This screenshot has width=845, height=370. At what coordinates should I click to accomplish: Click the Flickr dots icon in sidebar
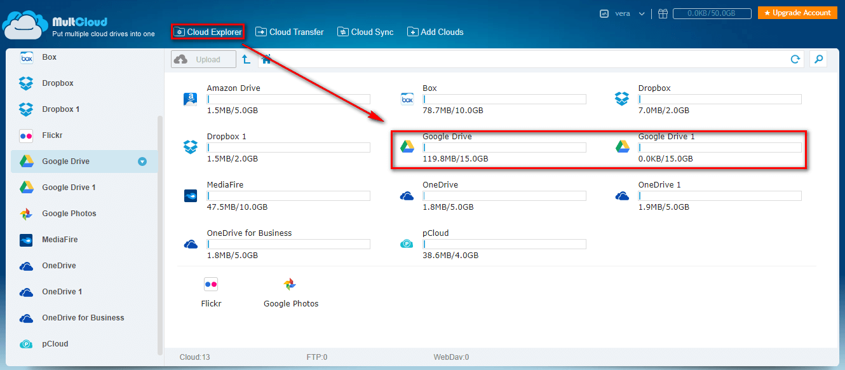26,135
